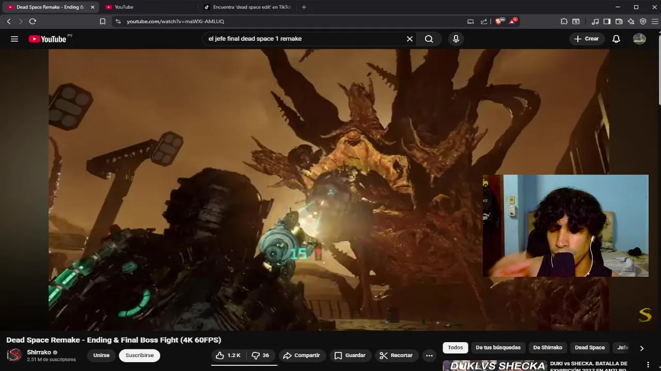Clip the video with Recortar

396,356
